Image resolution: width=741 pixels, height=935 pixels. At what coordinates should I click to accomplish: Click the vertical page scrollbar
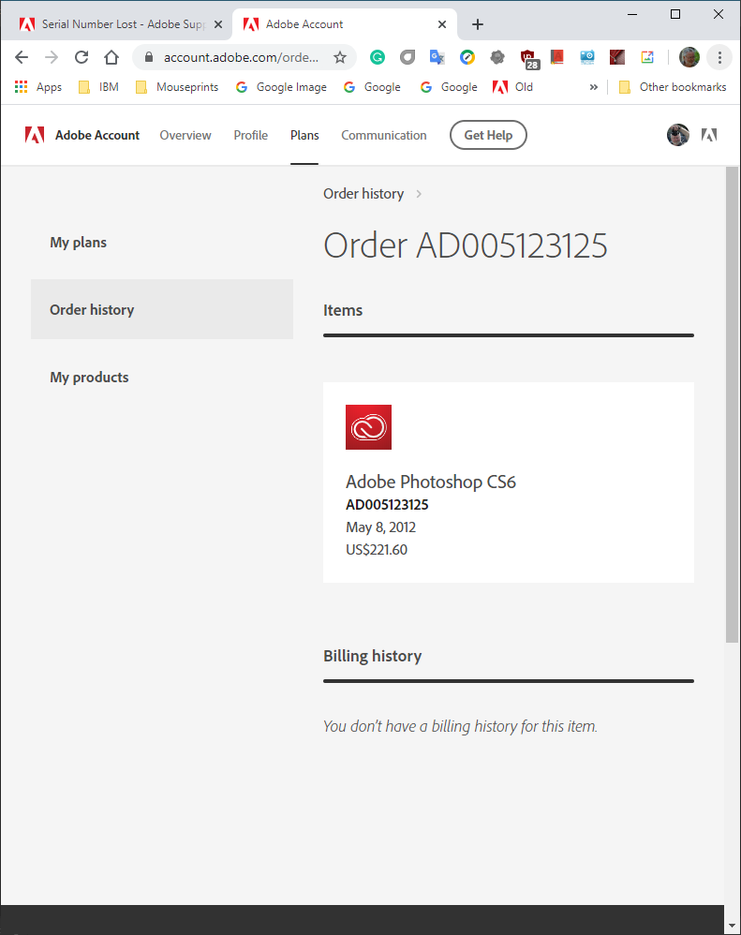click(732, 405)
